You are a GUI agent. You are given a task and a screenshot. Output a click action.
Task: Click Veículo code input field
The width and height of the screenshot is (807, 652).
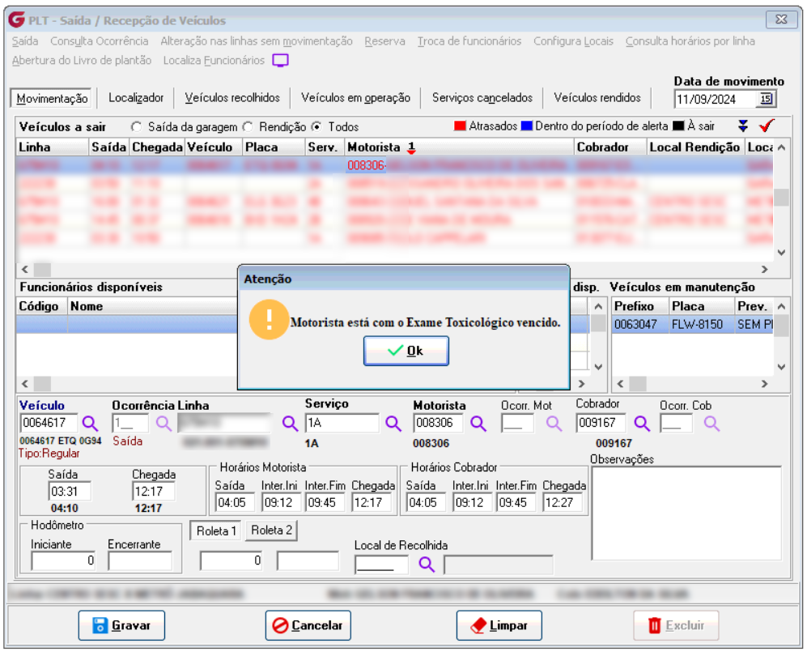click(49, 424)
